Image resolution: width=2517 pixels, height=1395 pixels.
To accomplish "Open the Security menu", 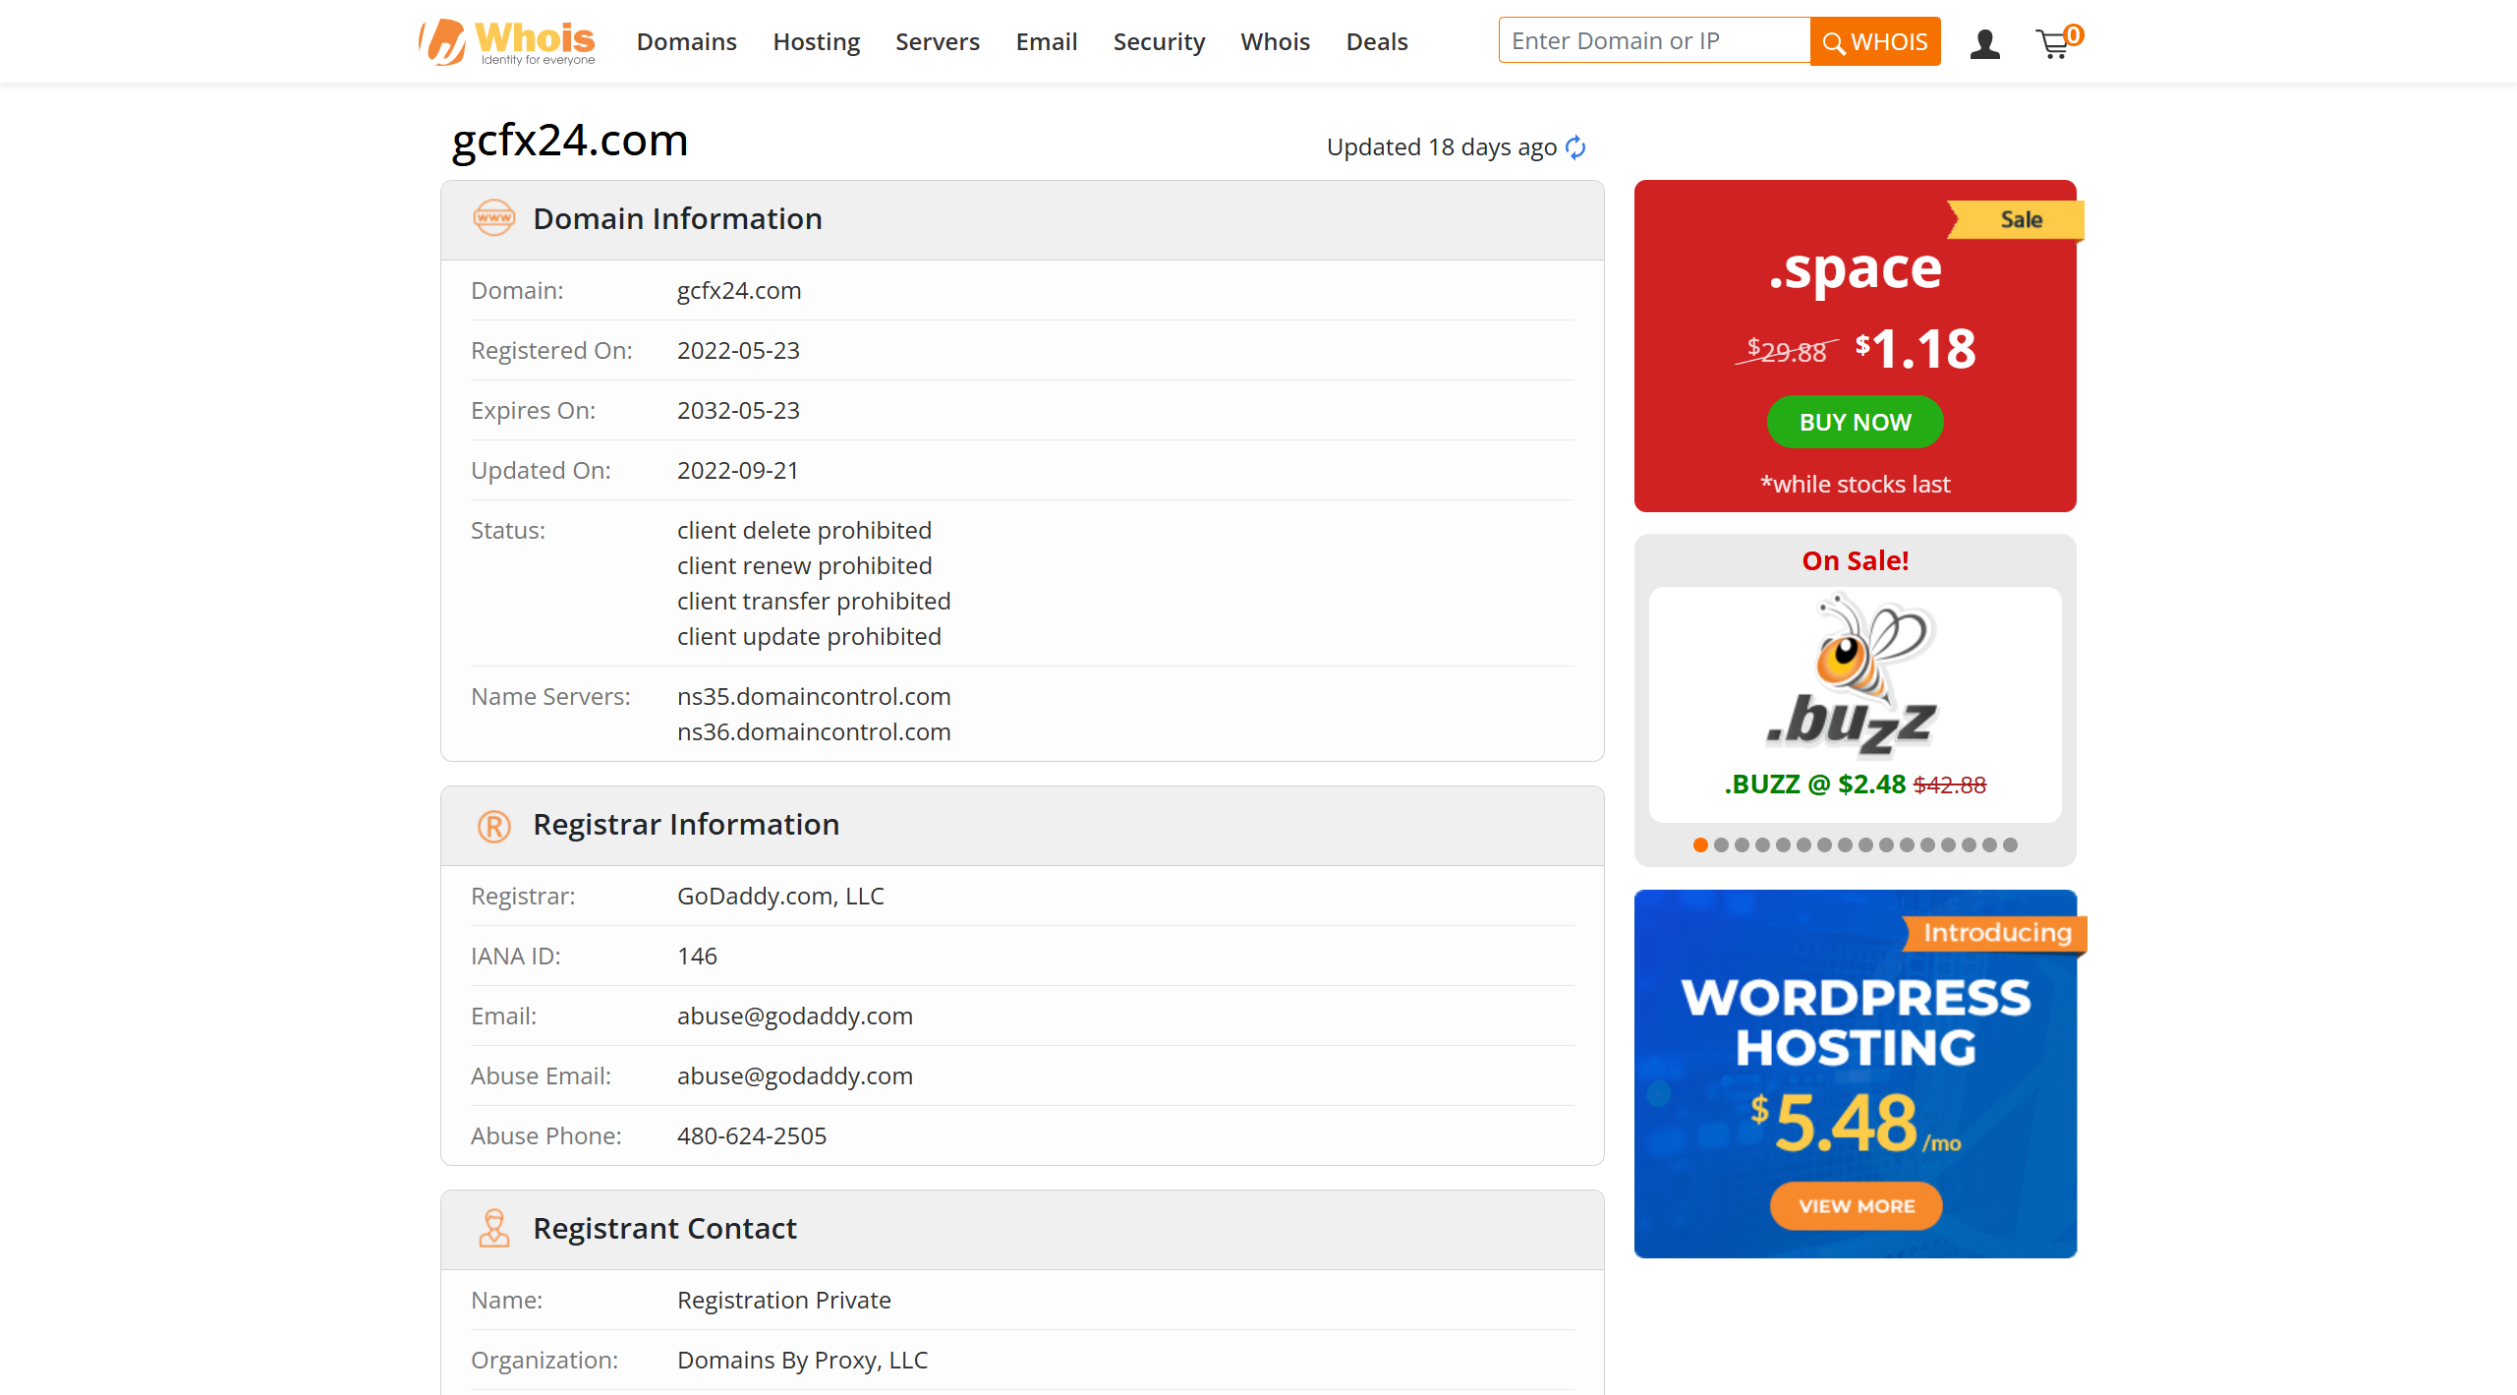I will (1158, 41).
